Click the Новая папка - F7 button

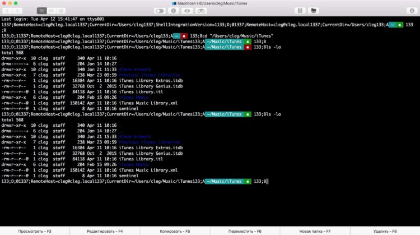point(315,231)
